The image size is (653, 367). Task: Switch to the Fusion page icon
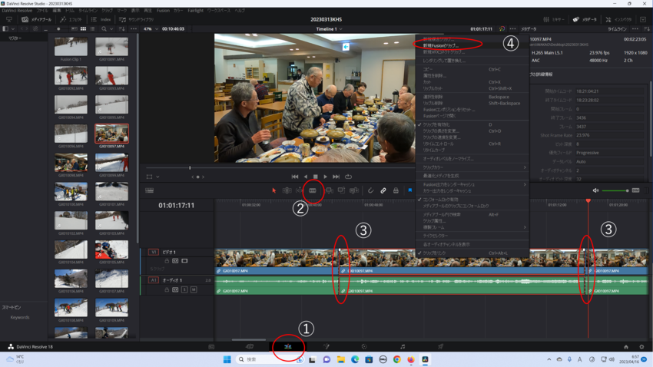point(326,346)
